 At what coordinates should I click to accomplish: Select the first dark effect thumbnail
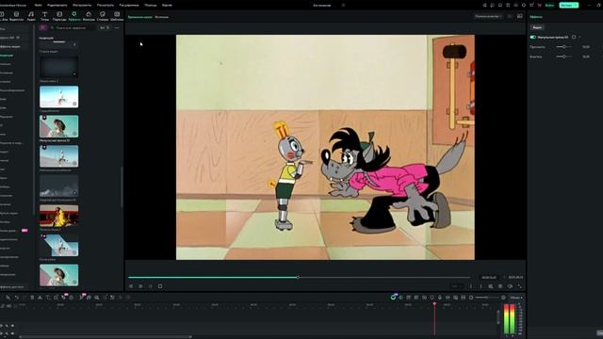click(x=58, y=67)
